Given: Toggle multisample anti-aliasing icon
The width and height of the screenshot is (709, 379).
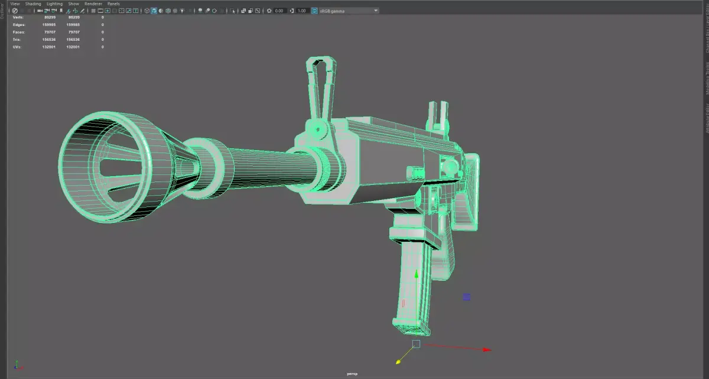Looking at the screenshot, I should [x=214, y=11].
